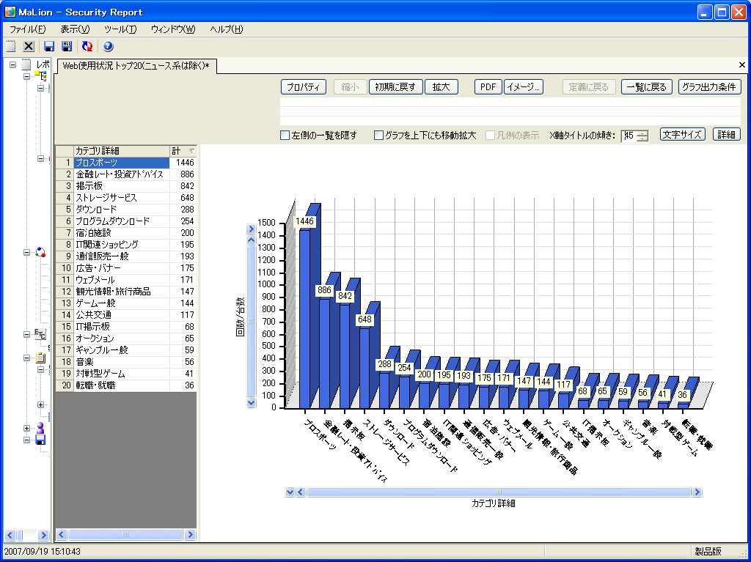
Task: Open help with the question mark icon
Action: (108, 46)
